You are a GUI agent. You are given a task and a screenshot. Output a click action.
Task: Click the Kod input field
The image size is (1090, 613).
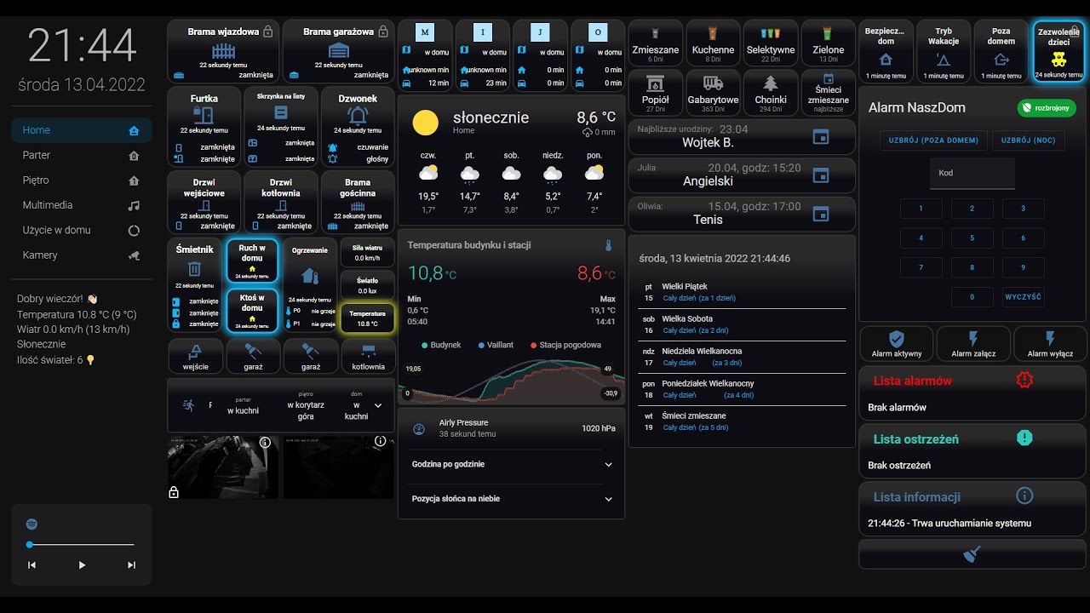click(972, 174)
